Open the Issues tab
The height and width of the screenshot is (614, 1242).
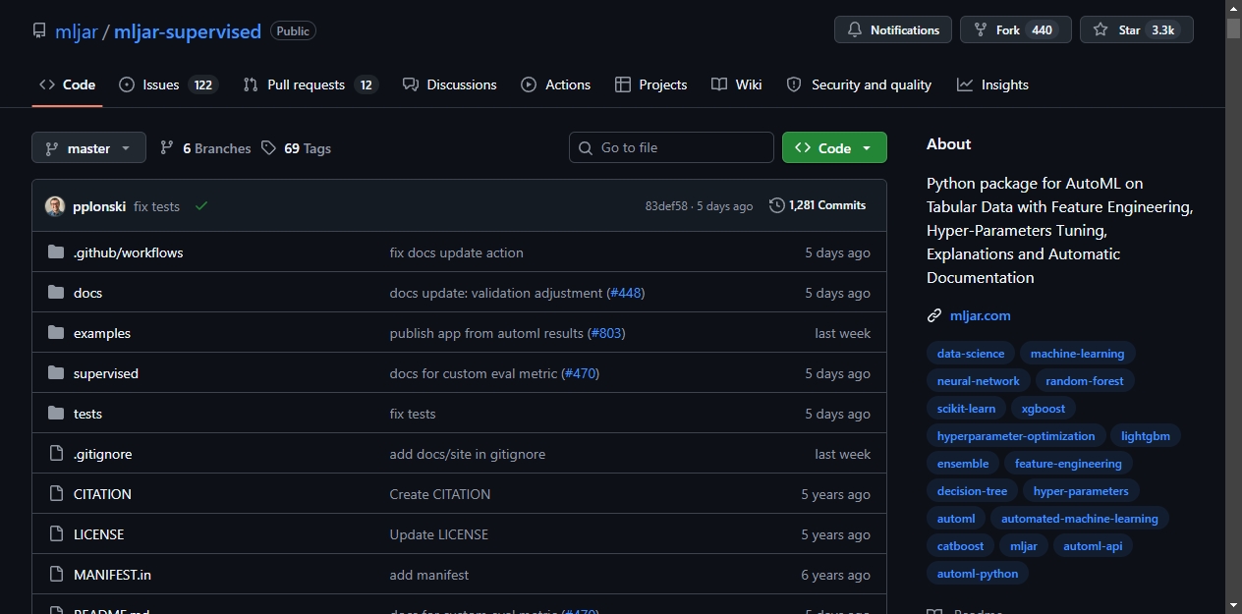pyautogui.click(x=168, y=84)
